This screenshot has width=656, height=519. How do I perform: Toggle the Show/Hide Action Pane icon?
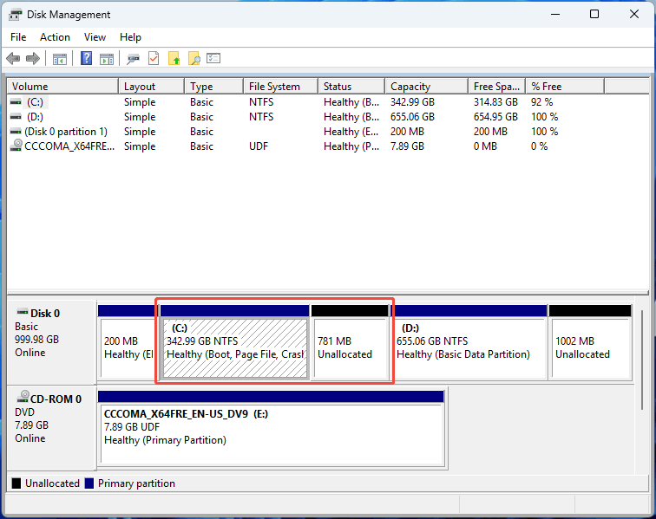106,59
